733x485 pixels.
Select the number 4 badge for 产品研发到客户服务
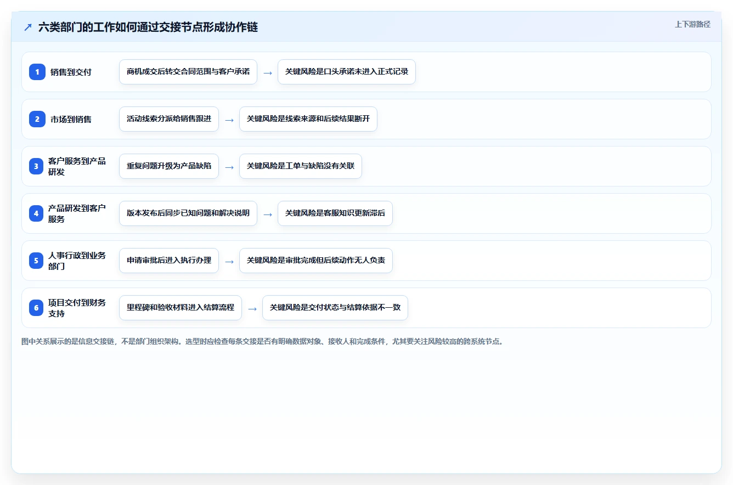[x=36, y=213]
